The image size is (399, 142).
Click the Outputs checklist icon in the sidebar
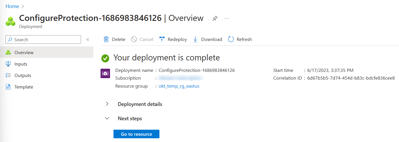[x=8, y=75]
